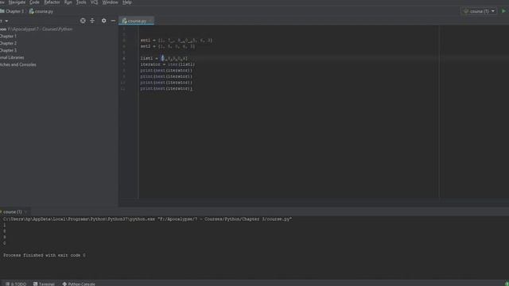
Task: Open the TODO tool window
Action: coord(16,284)
